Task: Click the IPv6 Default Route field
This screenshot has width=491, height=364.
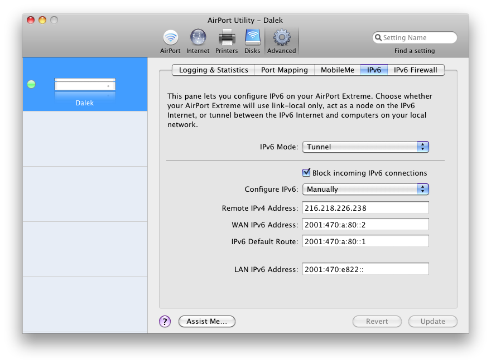Action: point(365,241)
